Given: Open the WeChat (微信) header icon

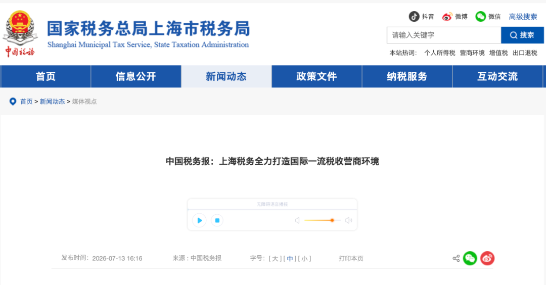Looking at the screenshot, I should tap(481, 16).
